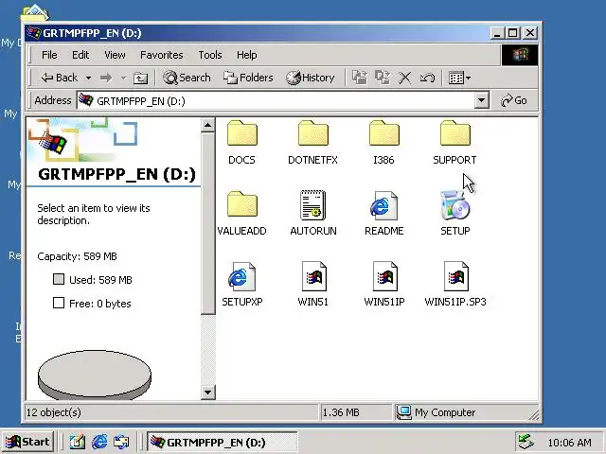This screenshot has height=454, width=606.
Task: Click the '12 object(s)' status text
Action: coord(54,412)
